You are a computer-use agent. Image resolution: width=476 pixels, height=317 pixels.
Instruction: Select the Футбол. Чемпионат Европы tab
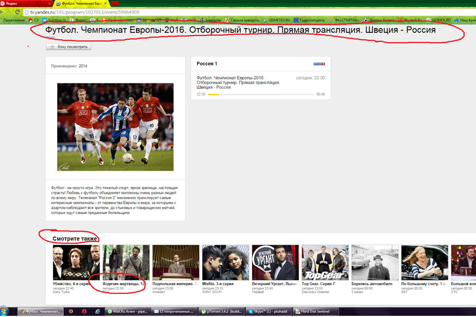pos(83,3)
